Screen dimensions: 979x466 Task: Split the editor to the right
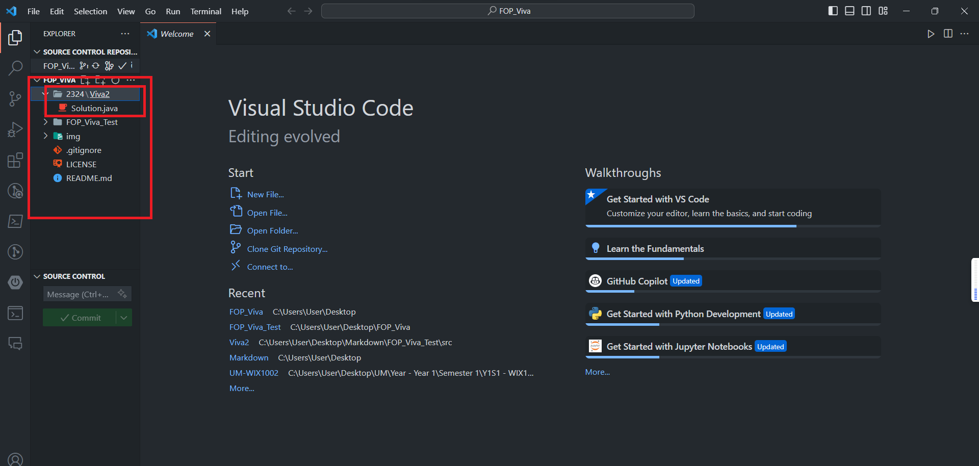click(948, 34)
